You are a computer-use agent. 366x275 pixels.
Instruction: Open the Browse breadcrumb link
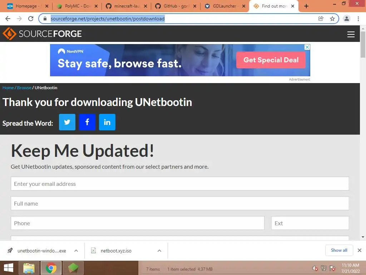24,88
